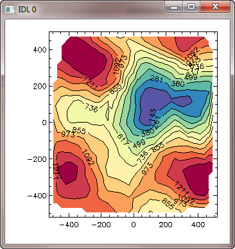The image size is (235, 249).
Task: Click the y-axis label -200
Action: 37,159
